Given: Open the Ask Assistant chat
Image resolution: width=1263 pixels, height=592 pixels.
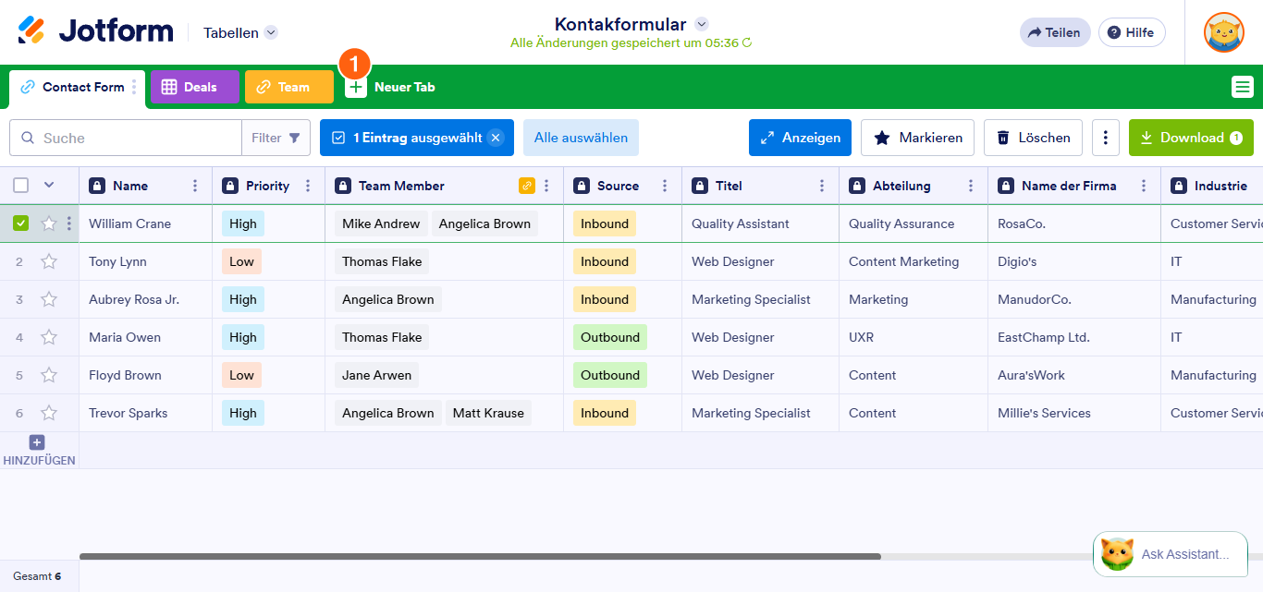Looking at the screenshot, I should click(x=1170, y=554).
